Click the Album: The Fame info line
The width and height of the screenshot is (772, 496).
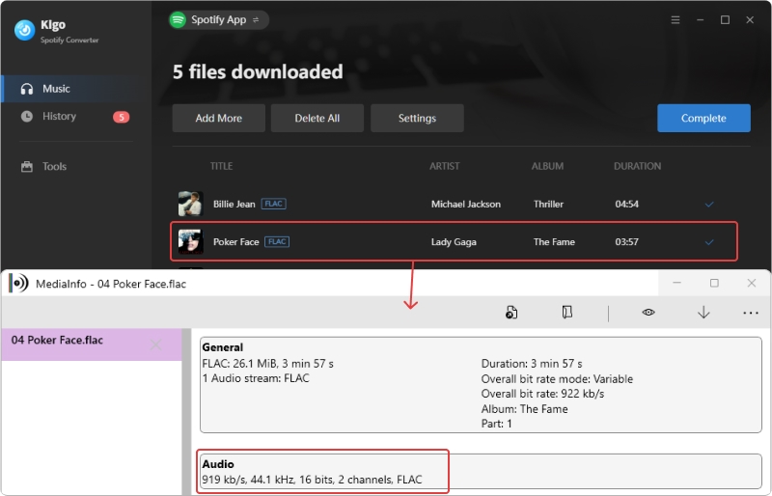click(x=524, y=409)
